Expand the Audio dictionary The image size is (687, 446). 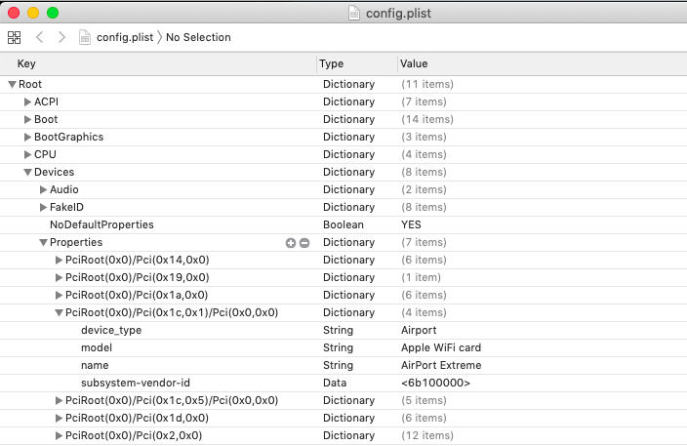[43, 189]
